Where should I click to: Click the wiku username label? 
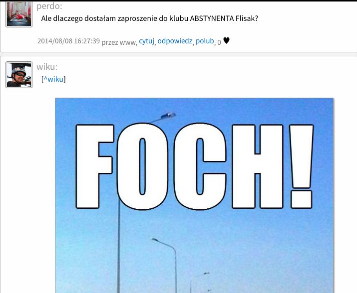(47, 67)
